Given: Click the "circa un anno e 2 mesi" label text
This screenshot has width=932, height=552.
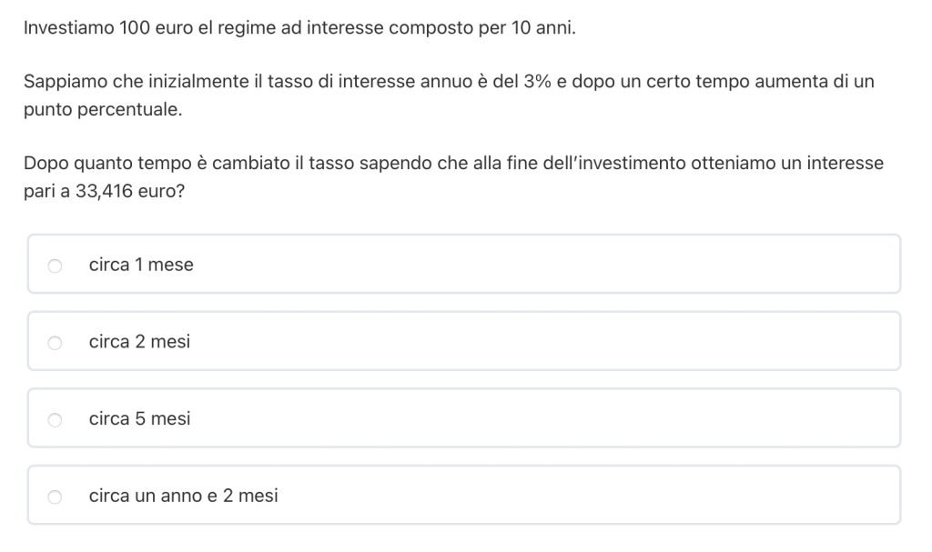Looking at the screenshot, I should click(183, 496).
